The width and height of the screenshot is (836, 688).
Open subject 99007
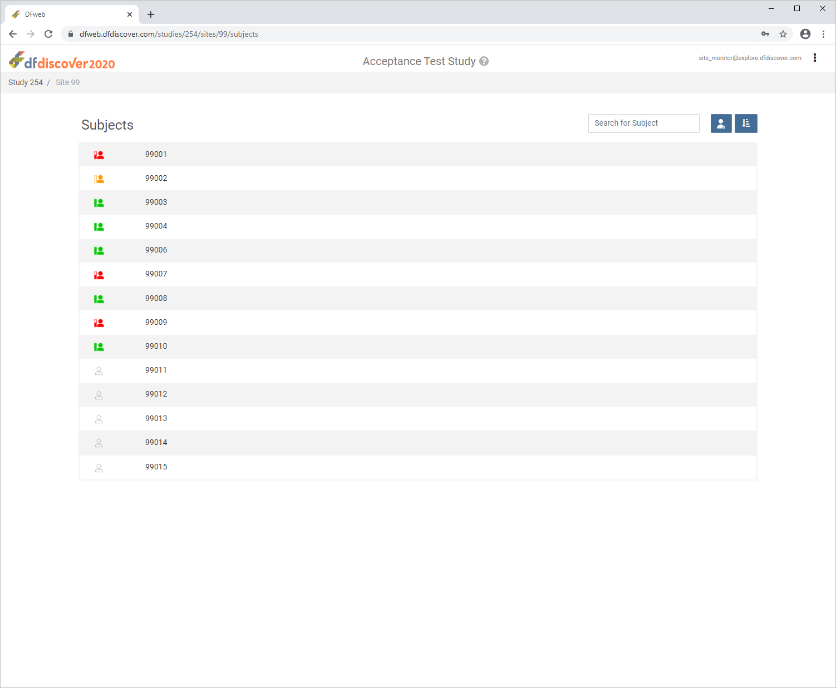156,274
